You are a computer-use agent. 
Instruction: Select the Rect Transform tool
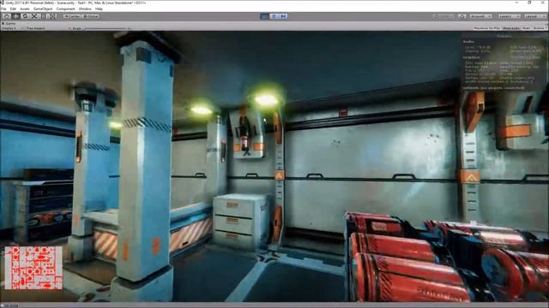click(44, 16)
